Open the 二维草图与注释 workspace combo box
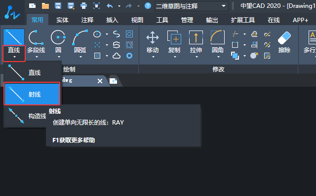Screen dimensions: 316x196 point(192,6)
